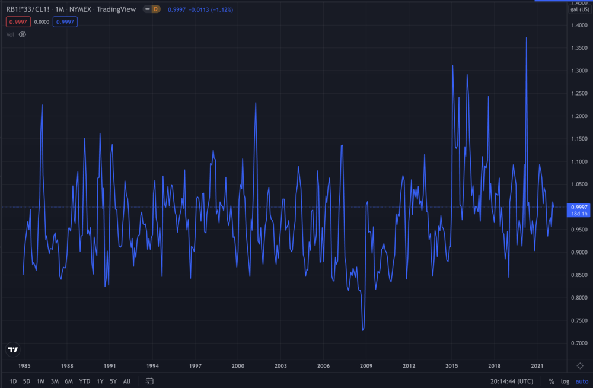This screenshot has width=593, height=388.
Task: Switch to 5Y time range
Action: 113,381
